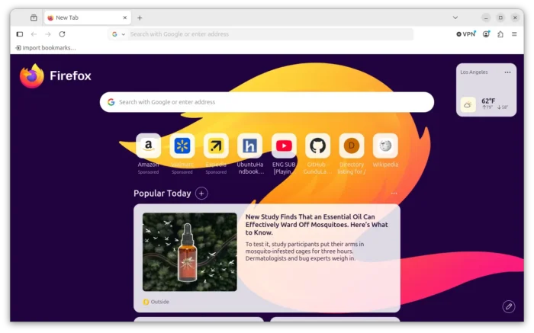Click the article description about mosquito-infested cages
The width and height of the screenshot is (534, 333).
pos(305,251)
